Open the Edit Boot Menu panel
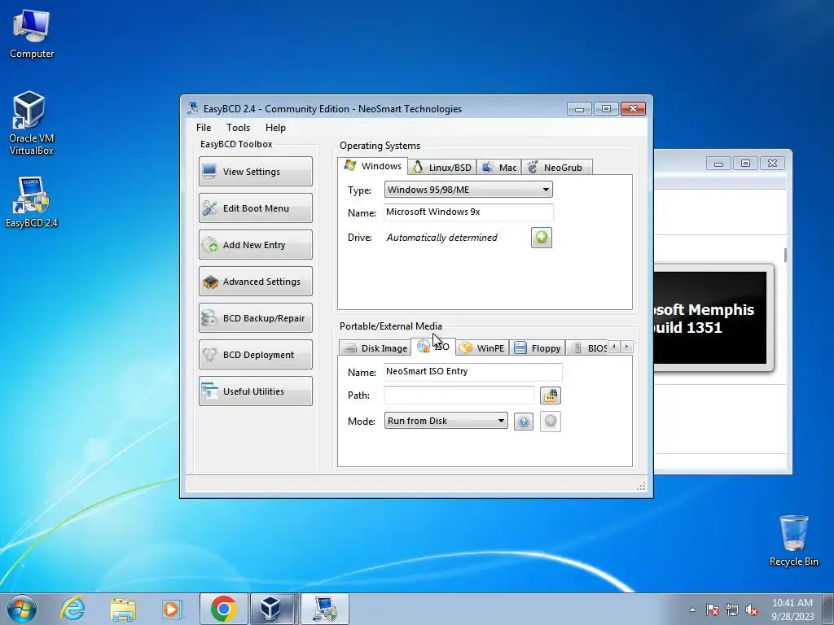 [255, 208]
